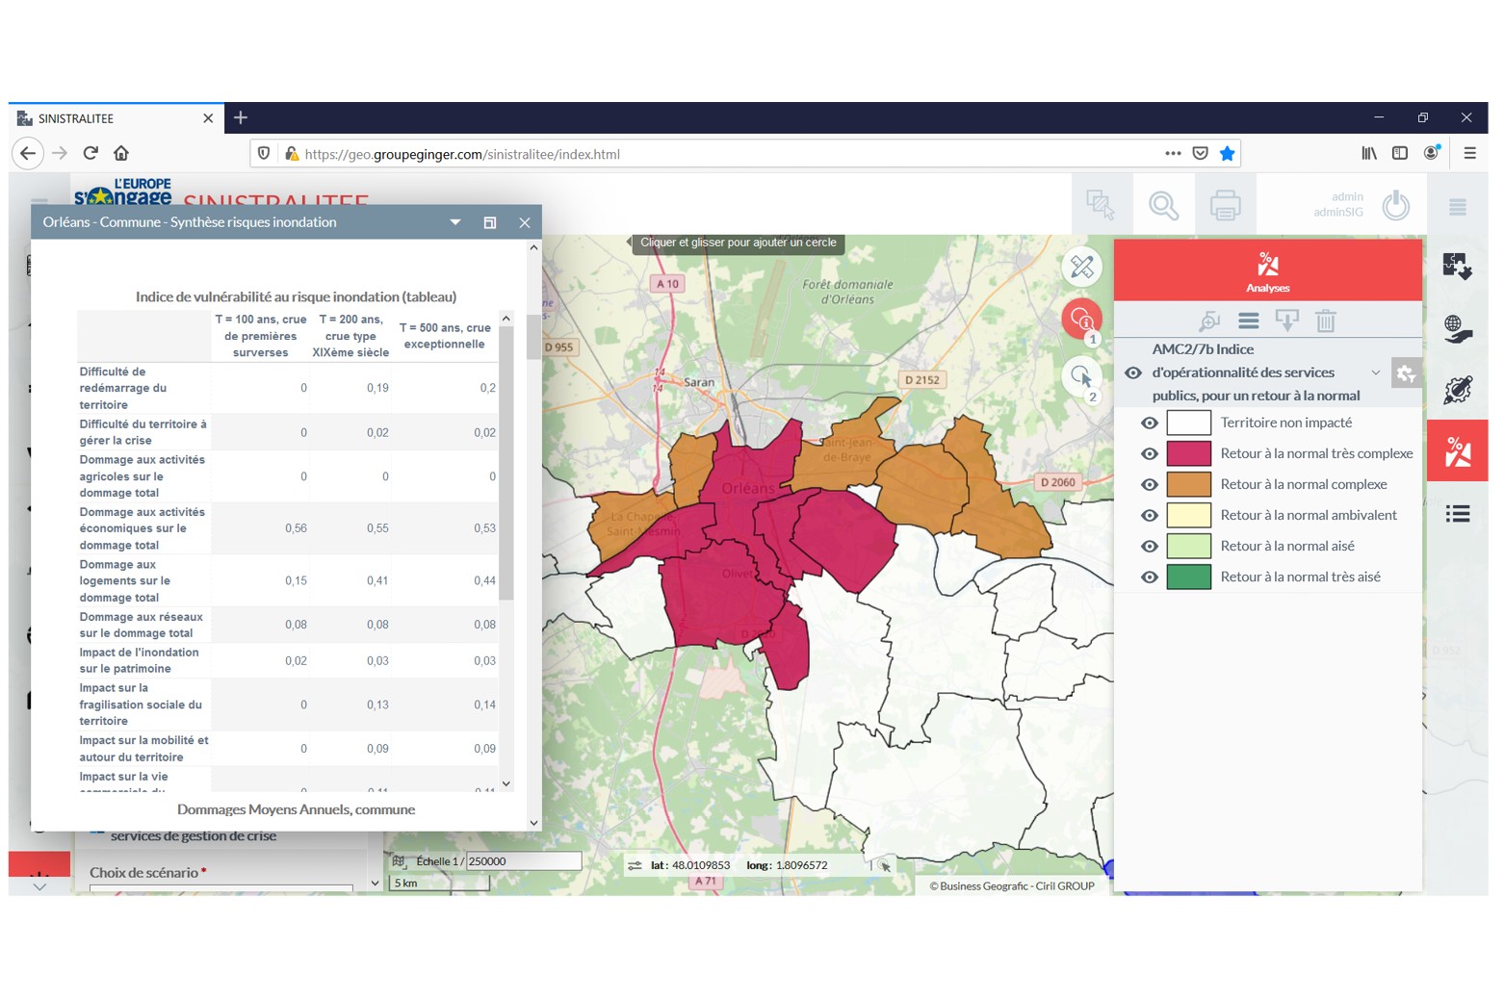Open the globe in hand sidebar panel
This screenshot has width=1504, height=1000.
pos(1457,329)
